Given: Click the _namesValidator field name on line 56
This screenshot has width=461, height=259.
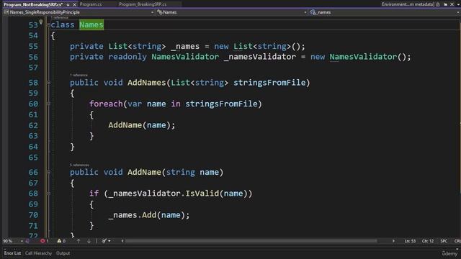Looking at the screenshot, I should point(260,57).
